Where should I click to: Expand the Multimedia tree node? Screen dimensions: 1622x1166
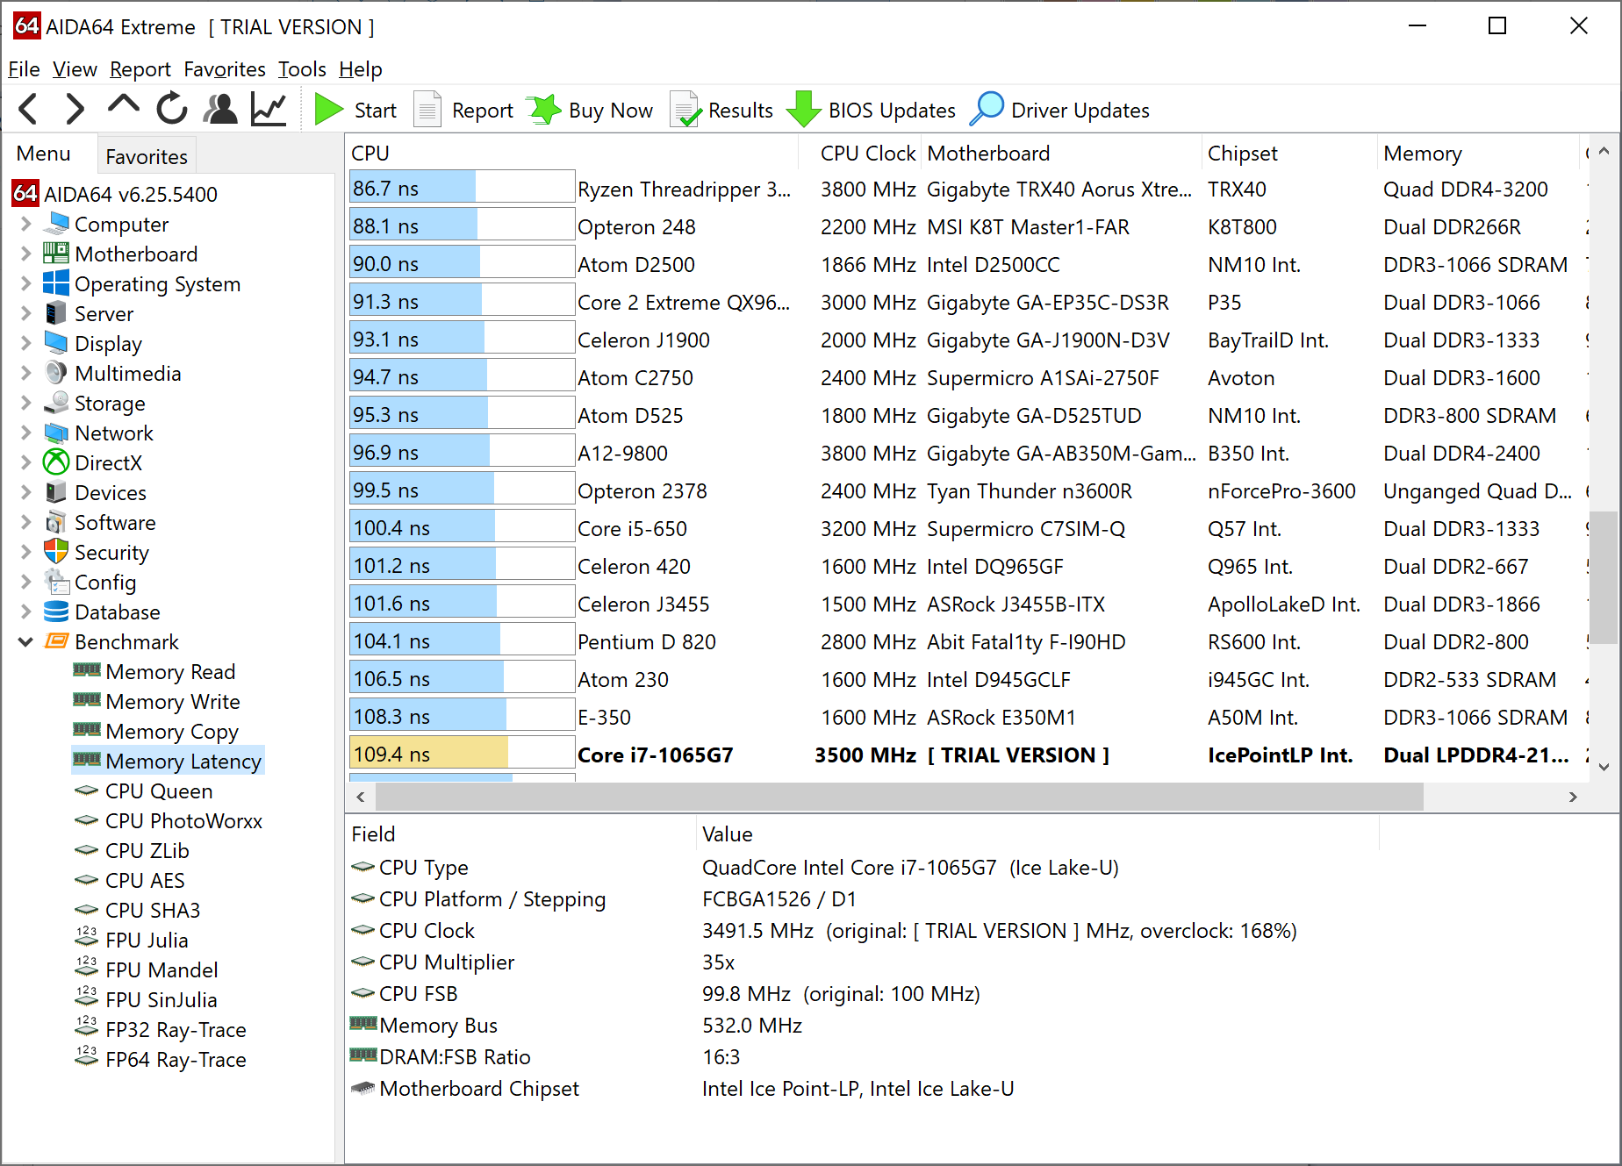point(25,374)
